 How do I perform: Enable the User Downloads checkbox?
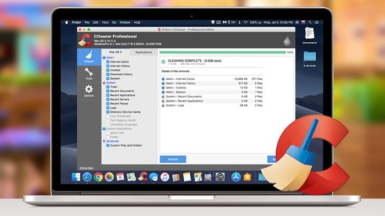click(108, 116)
